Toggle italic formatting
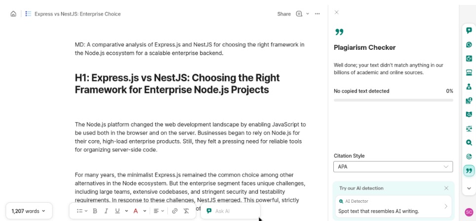The width and height of the screenshot is (476, 221). click(106, 211)
